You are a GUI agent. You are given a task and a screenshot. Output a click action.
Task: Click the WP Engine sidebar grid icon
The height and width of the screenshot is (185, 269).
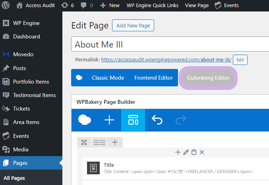point(6,23)
